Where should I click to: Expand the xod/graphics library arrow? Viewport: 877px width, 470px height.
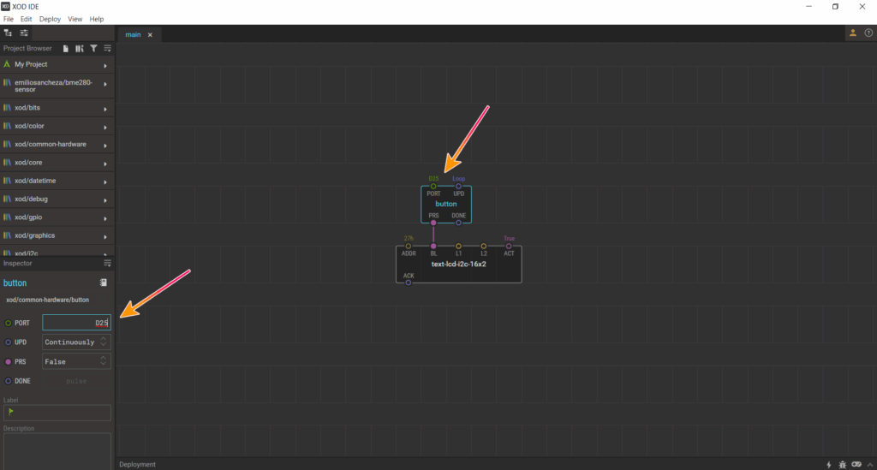pyautogui.click(x=105, y=237)
